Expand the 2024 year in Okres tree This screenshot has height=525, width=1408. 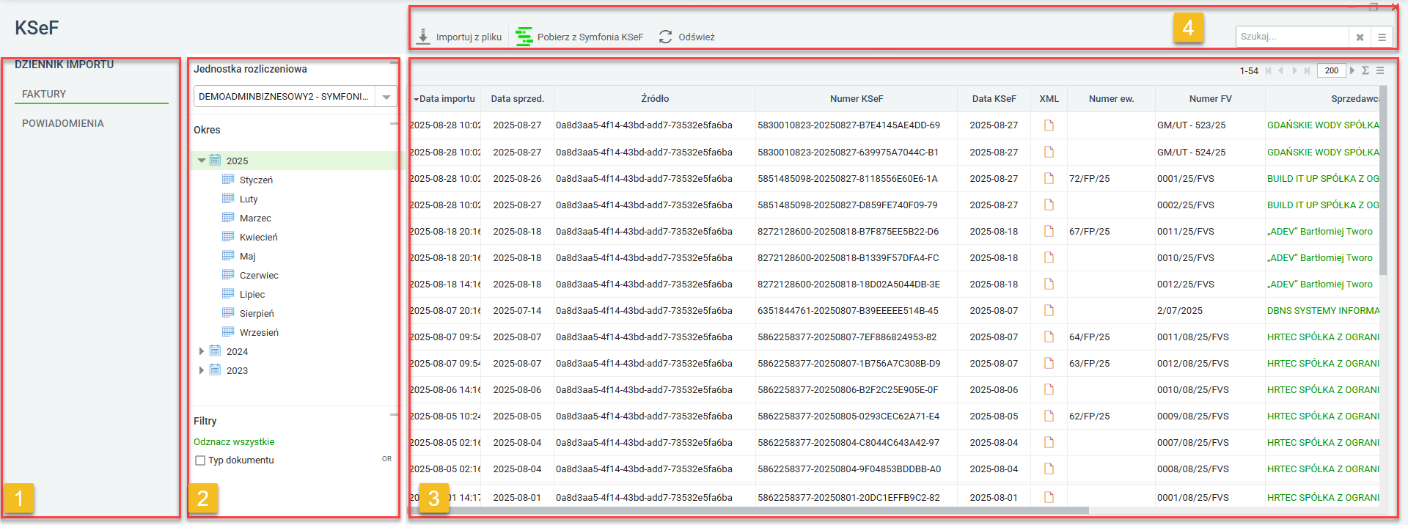[x=202, y=351]
